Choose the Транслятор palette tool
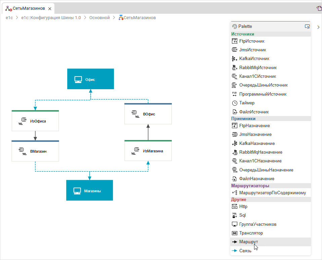Viewport: 322px width, 260px height. [251, 233]
